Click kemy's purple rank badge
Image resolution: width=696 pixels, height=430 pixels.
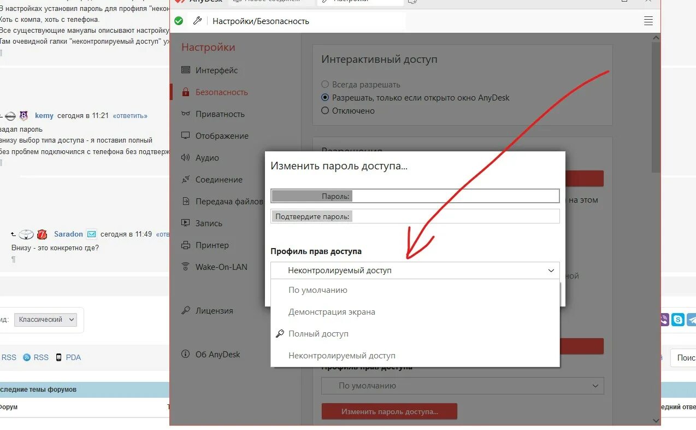click(x=23, y=116)
